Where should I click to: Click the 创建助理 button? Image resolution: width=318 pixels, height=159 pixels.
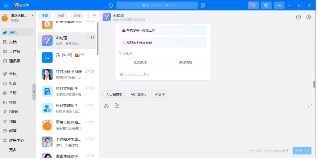[x=140, y=62]
